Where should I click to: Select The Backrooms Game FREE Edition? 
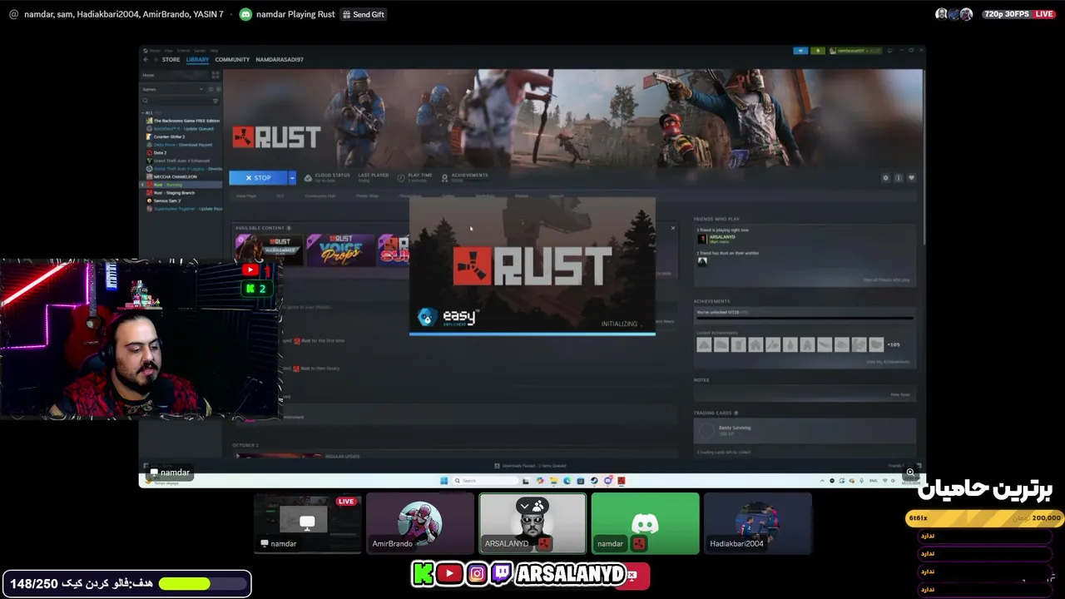(184, 121)
